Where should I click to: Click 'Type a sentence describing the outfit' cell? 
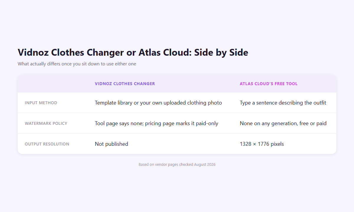click(283, 103)
